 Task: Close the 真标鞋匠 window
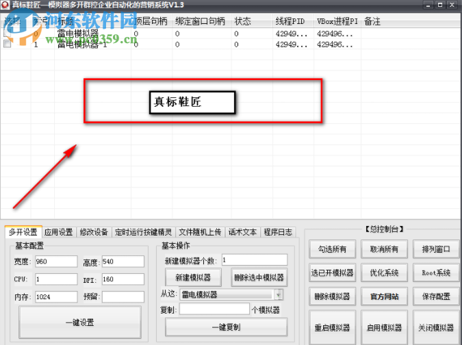point(452,5)
